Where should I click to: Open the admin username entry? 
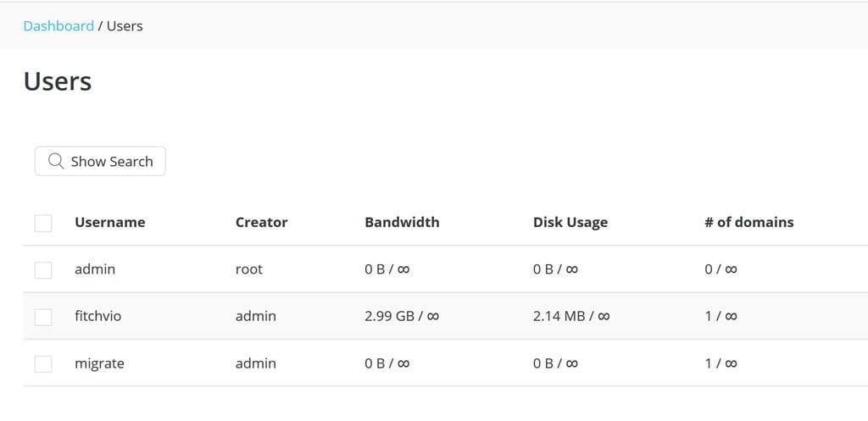[95, 269]
